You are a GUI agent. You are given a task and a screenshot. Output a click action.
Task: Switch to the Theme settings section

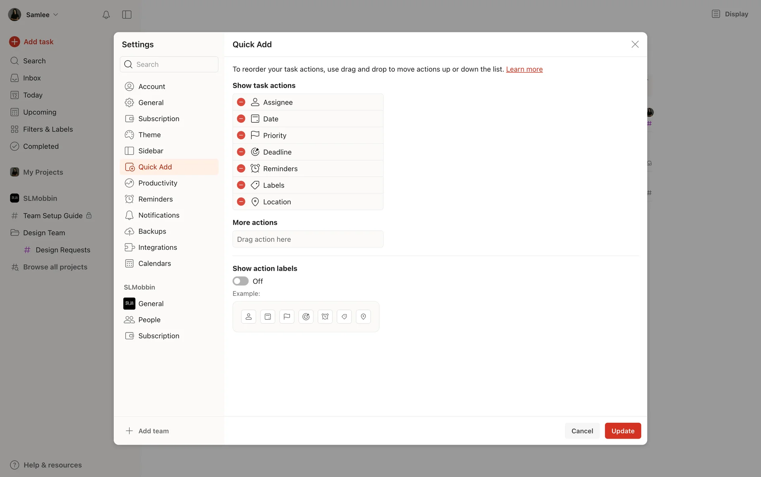click(x=149, y=135)
